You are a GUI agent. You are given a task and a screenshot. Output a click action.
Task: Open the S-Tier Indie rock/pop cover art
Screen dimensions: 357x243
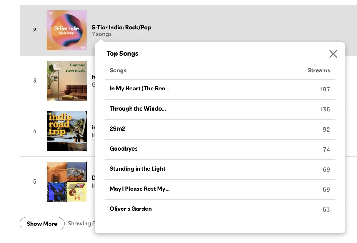[x=67, y=30]
